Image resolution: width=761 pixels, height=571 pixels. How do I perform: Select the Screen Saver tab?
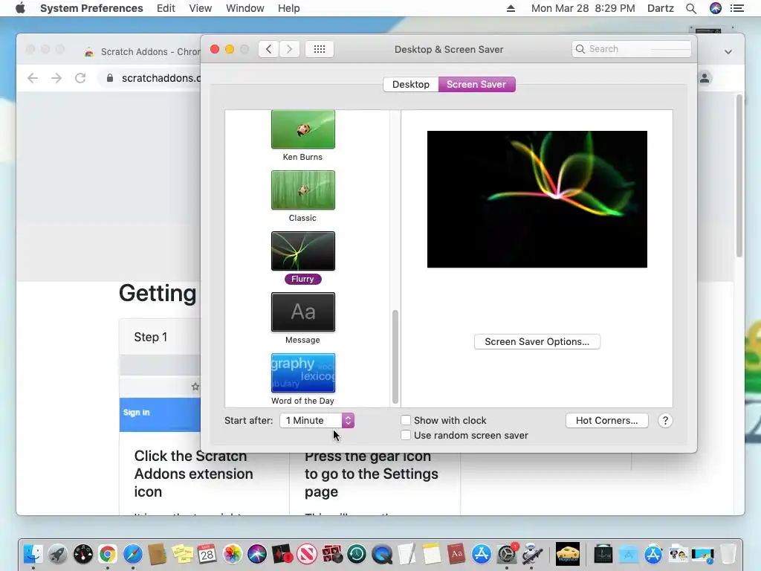pos(476,85)
